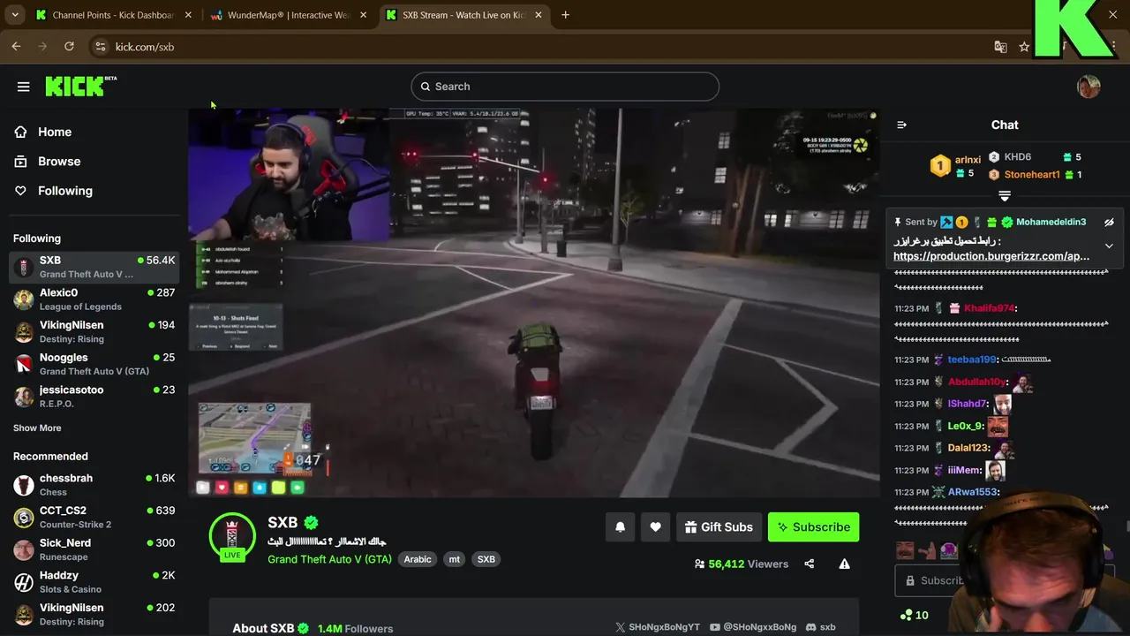Open CCT_CS2 recommended channel
Viewport: 1130px width, 636px height.
[94, 517]
